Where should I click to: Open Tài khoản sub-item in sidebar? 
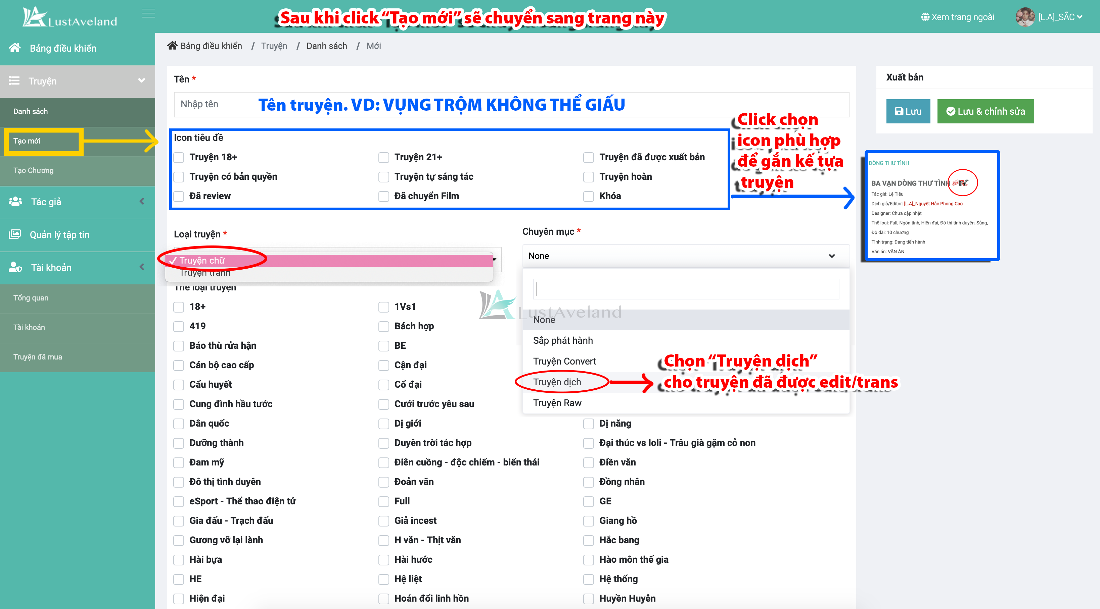[77, 327]
